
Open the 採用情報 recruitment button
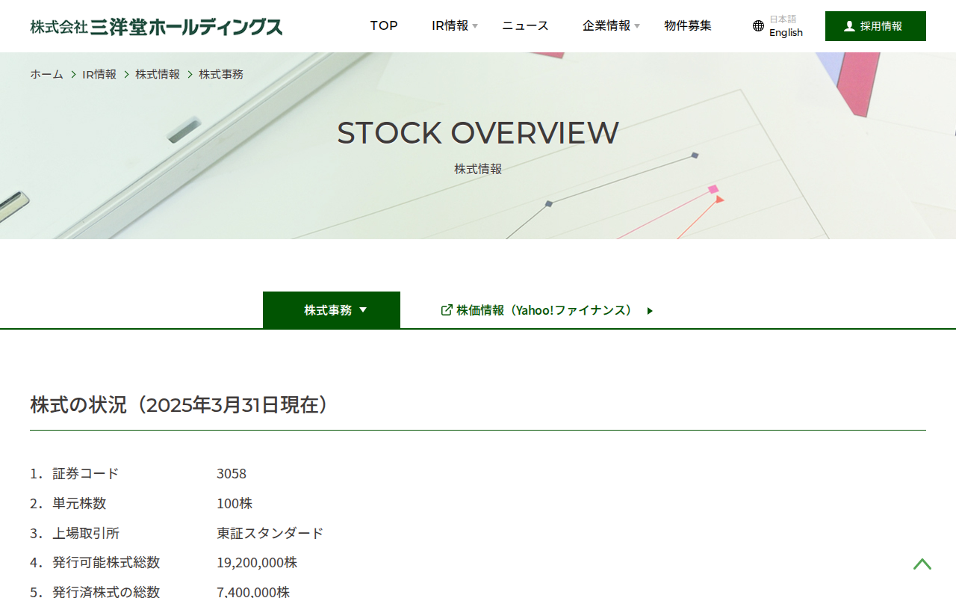(x=875, y=26)
